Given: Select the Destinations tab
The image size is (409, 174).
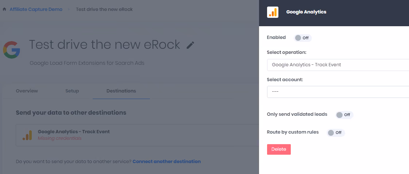Looking at the screenshot, I should coord(121,91).
